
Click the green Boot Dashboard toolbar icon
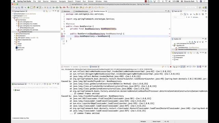click(28, 8)
